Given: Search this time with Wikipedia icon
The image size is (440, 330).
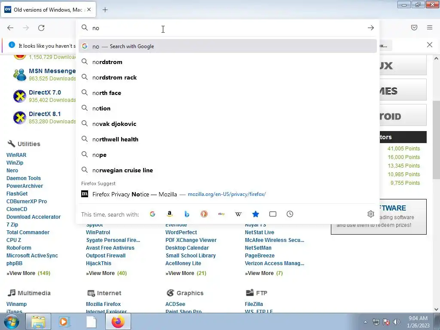Looking at the screenshot, I should pos(238,214).
